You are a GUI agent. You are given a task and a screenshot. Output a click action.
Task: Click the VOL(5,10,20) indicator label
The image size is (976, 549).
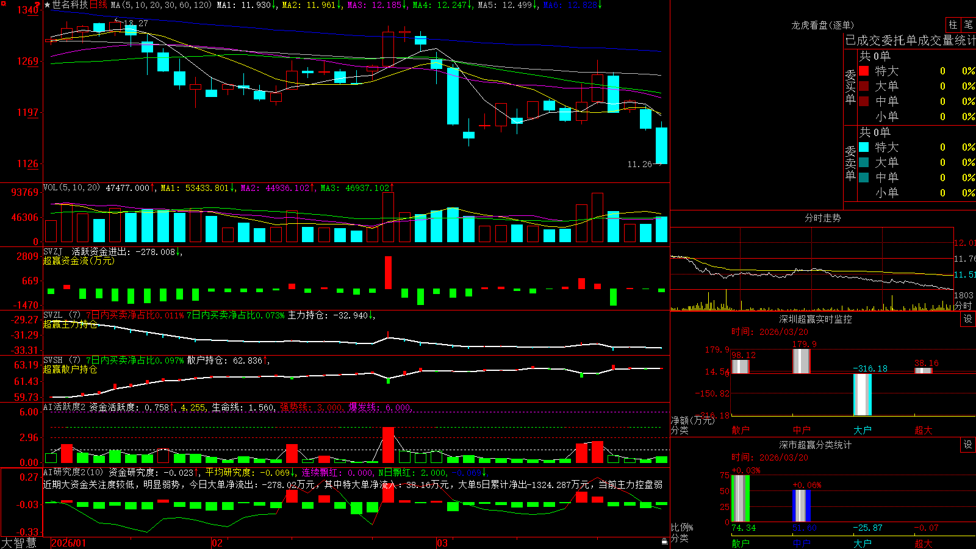click(71, 187)
